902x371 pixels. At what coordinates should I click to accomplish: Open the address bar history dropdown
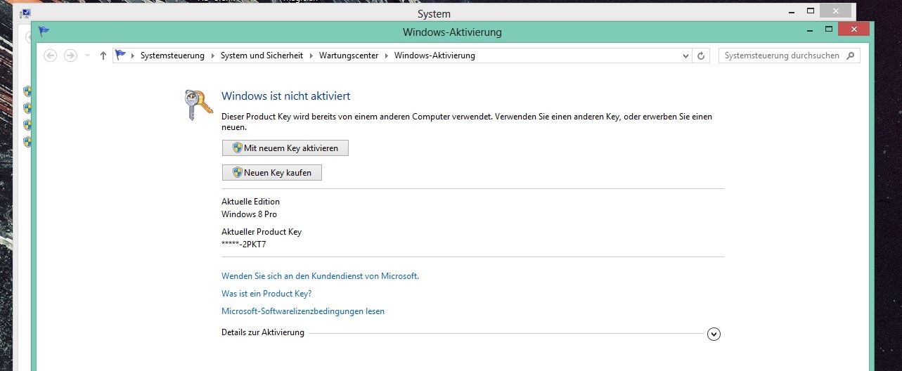(686, 56)
